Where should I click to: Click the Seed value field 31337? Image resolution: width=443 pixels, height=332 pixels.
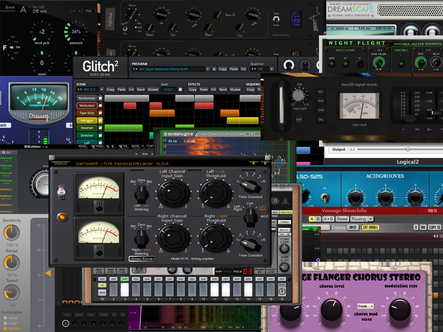169,90
